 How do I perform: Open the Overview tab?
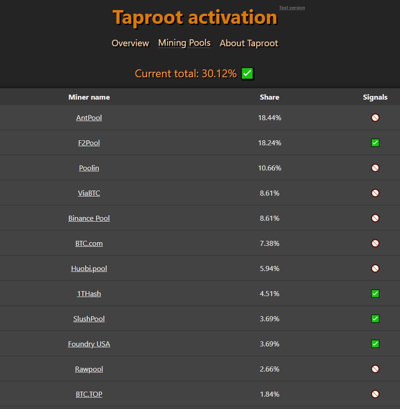click(130, 43)
